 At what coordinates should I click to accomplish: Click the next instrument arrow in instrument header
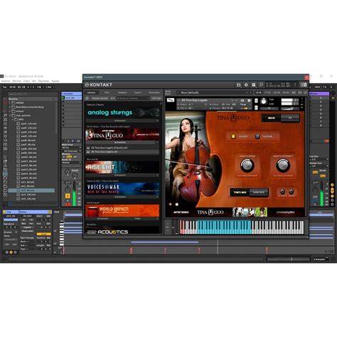(x=236, y=100)
